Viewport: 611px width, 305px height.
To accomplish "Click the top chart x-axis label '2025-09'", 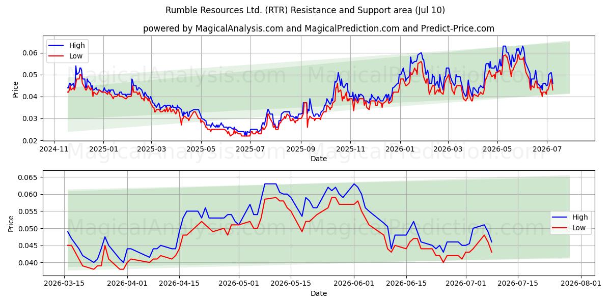I will pos(300,150).
